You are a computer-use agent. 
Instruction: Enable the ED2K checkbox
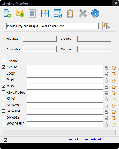pyautogui.click(x=4, y=73)
